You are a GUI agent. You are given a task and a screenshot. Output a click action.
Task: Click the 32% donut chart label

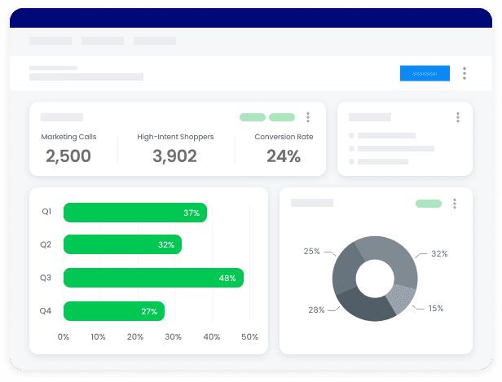pyautogui.click(x=439, y=253)
